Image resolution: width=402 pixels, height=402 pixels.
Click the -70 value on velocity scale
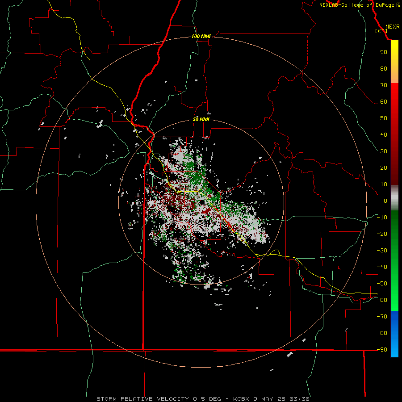click(x=382, y=317)
